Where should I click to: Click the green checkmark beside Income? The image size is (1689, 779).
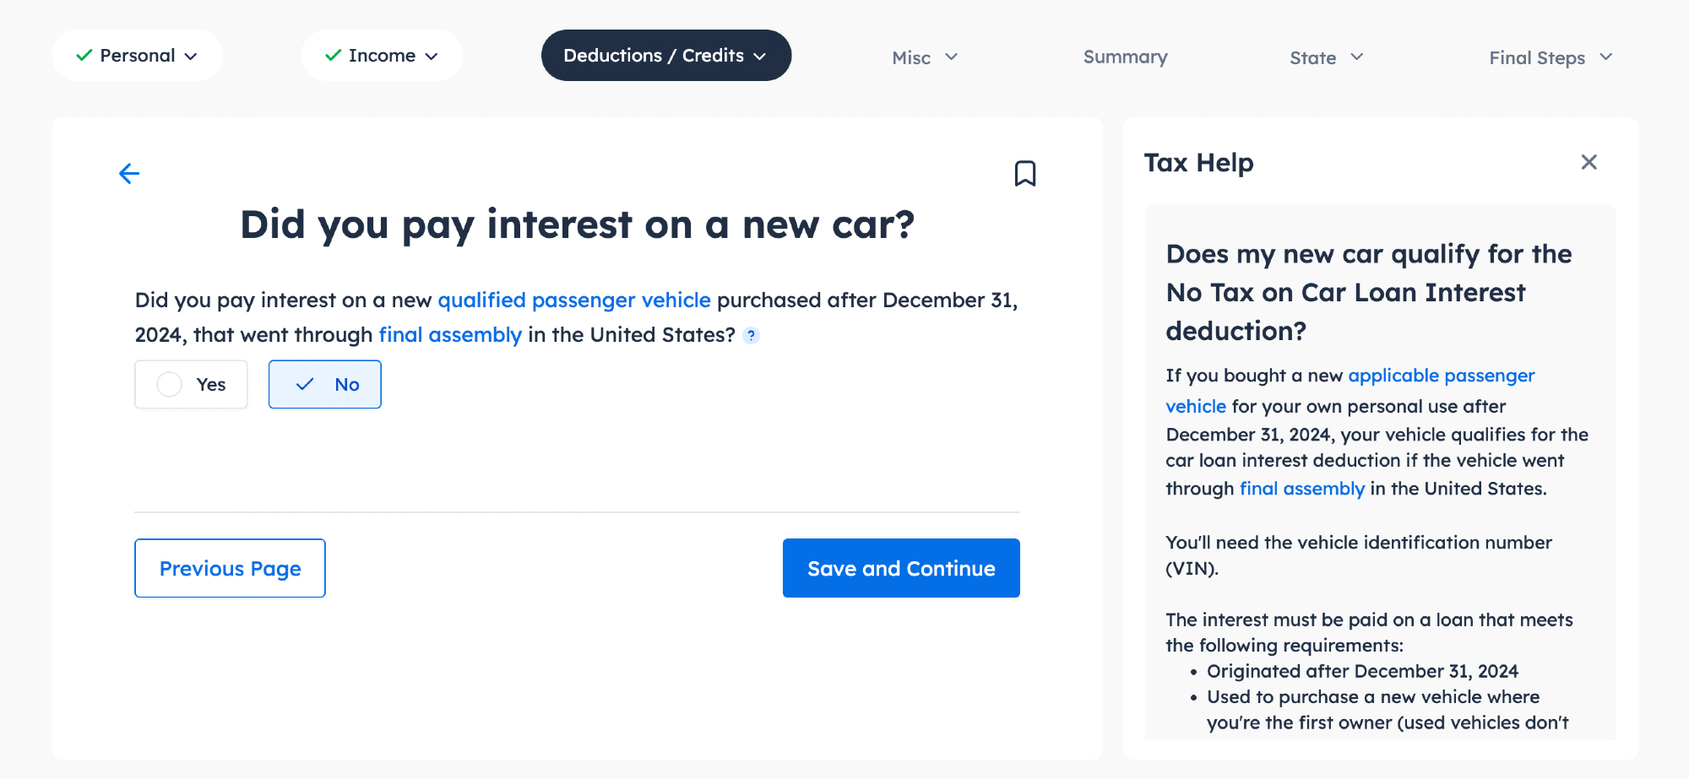334,56
